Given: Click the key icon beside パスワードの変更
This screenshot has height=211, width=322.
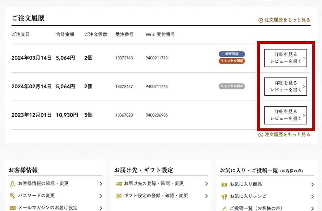Looking at the screenshot, I should (x=13, y=196).
